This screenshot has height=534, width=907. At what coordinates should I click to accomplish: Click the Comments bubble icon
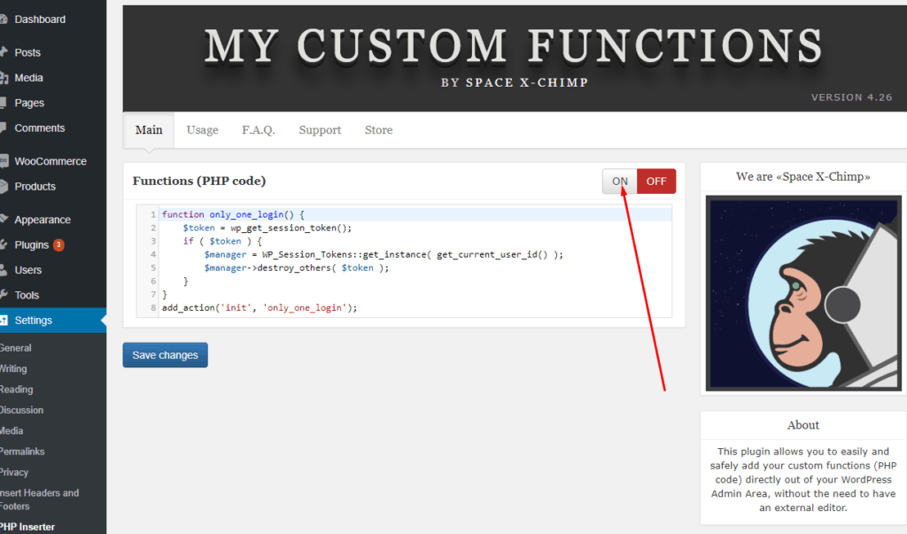(x=4, y=128)
